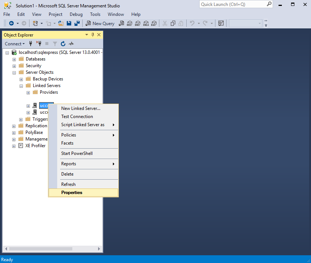Refresh Object Explorer using the toolbar icon
Viewport: 311px width, 263px height.
coord(63,44)
